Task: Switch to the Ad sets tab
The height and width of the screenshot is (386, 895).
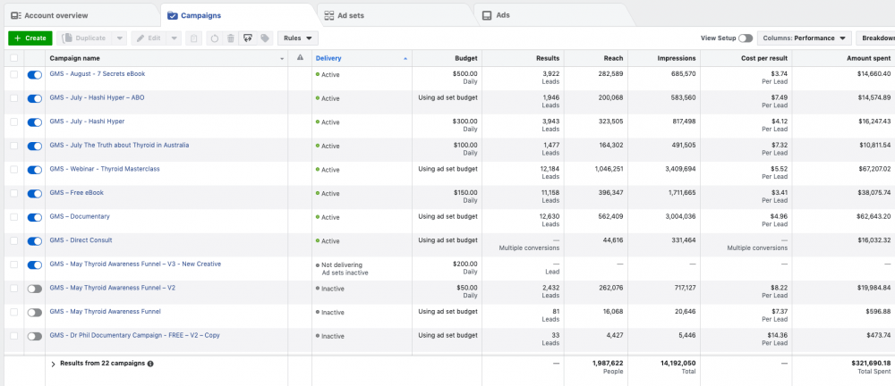Action: click(350, 15)
